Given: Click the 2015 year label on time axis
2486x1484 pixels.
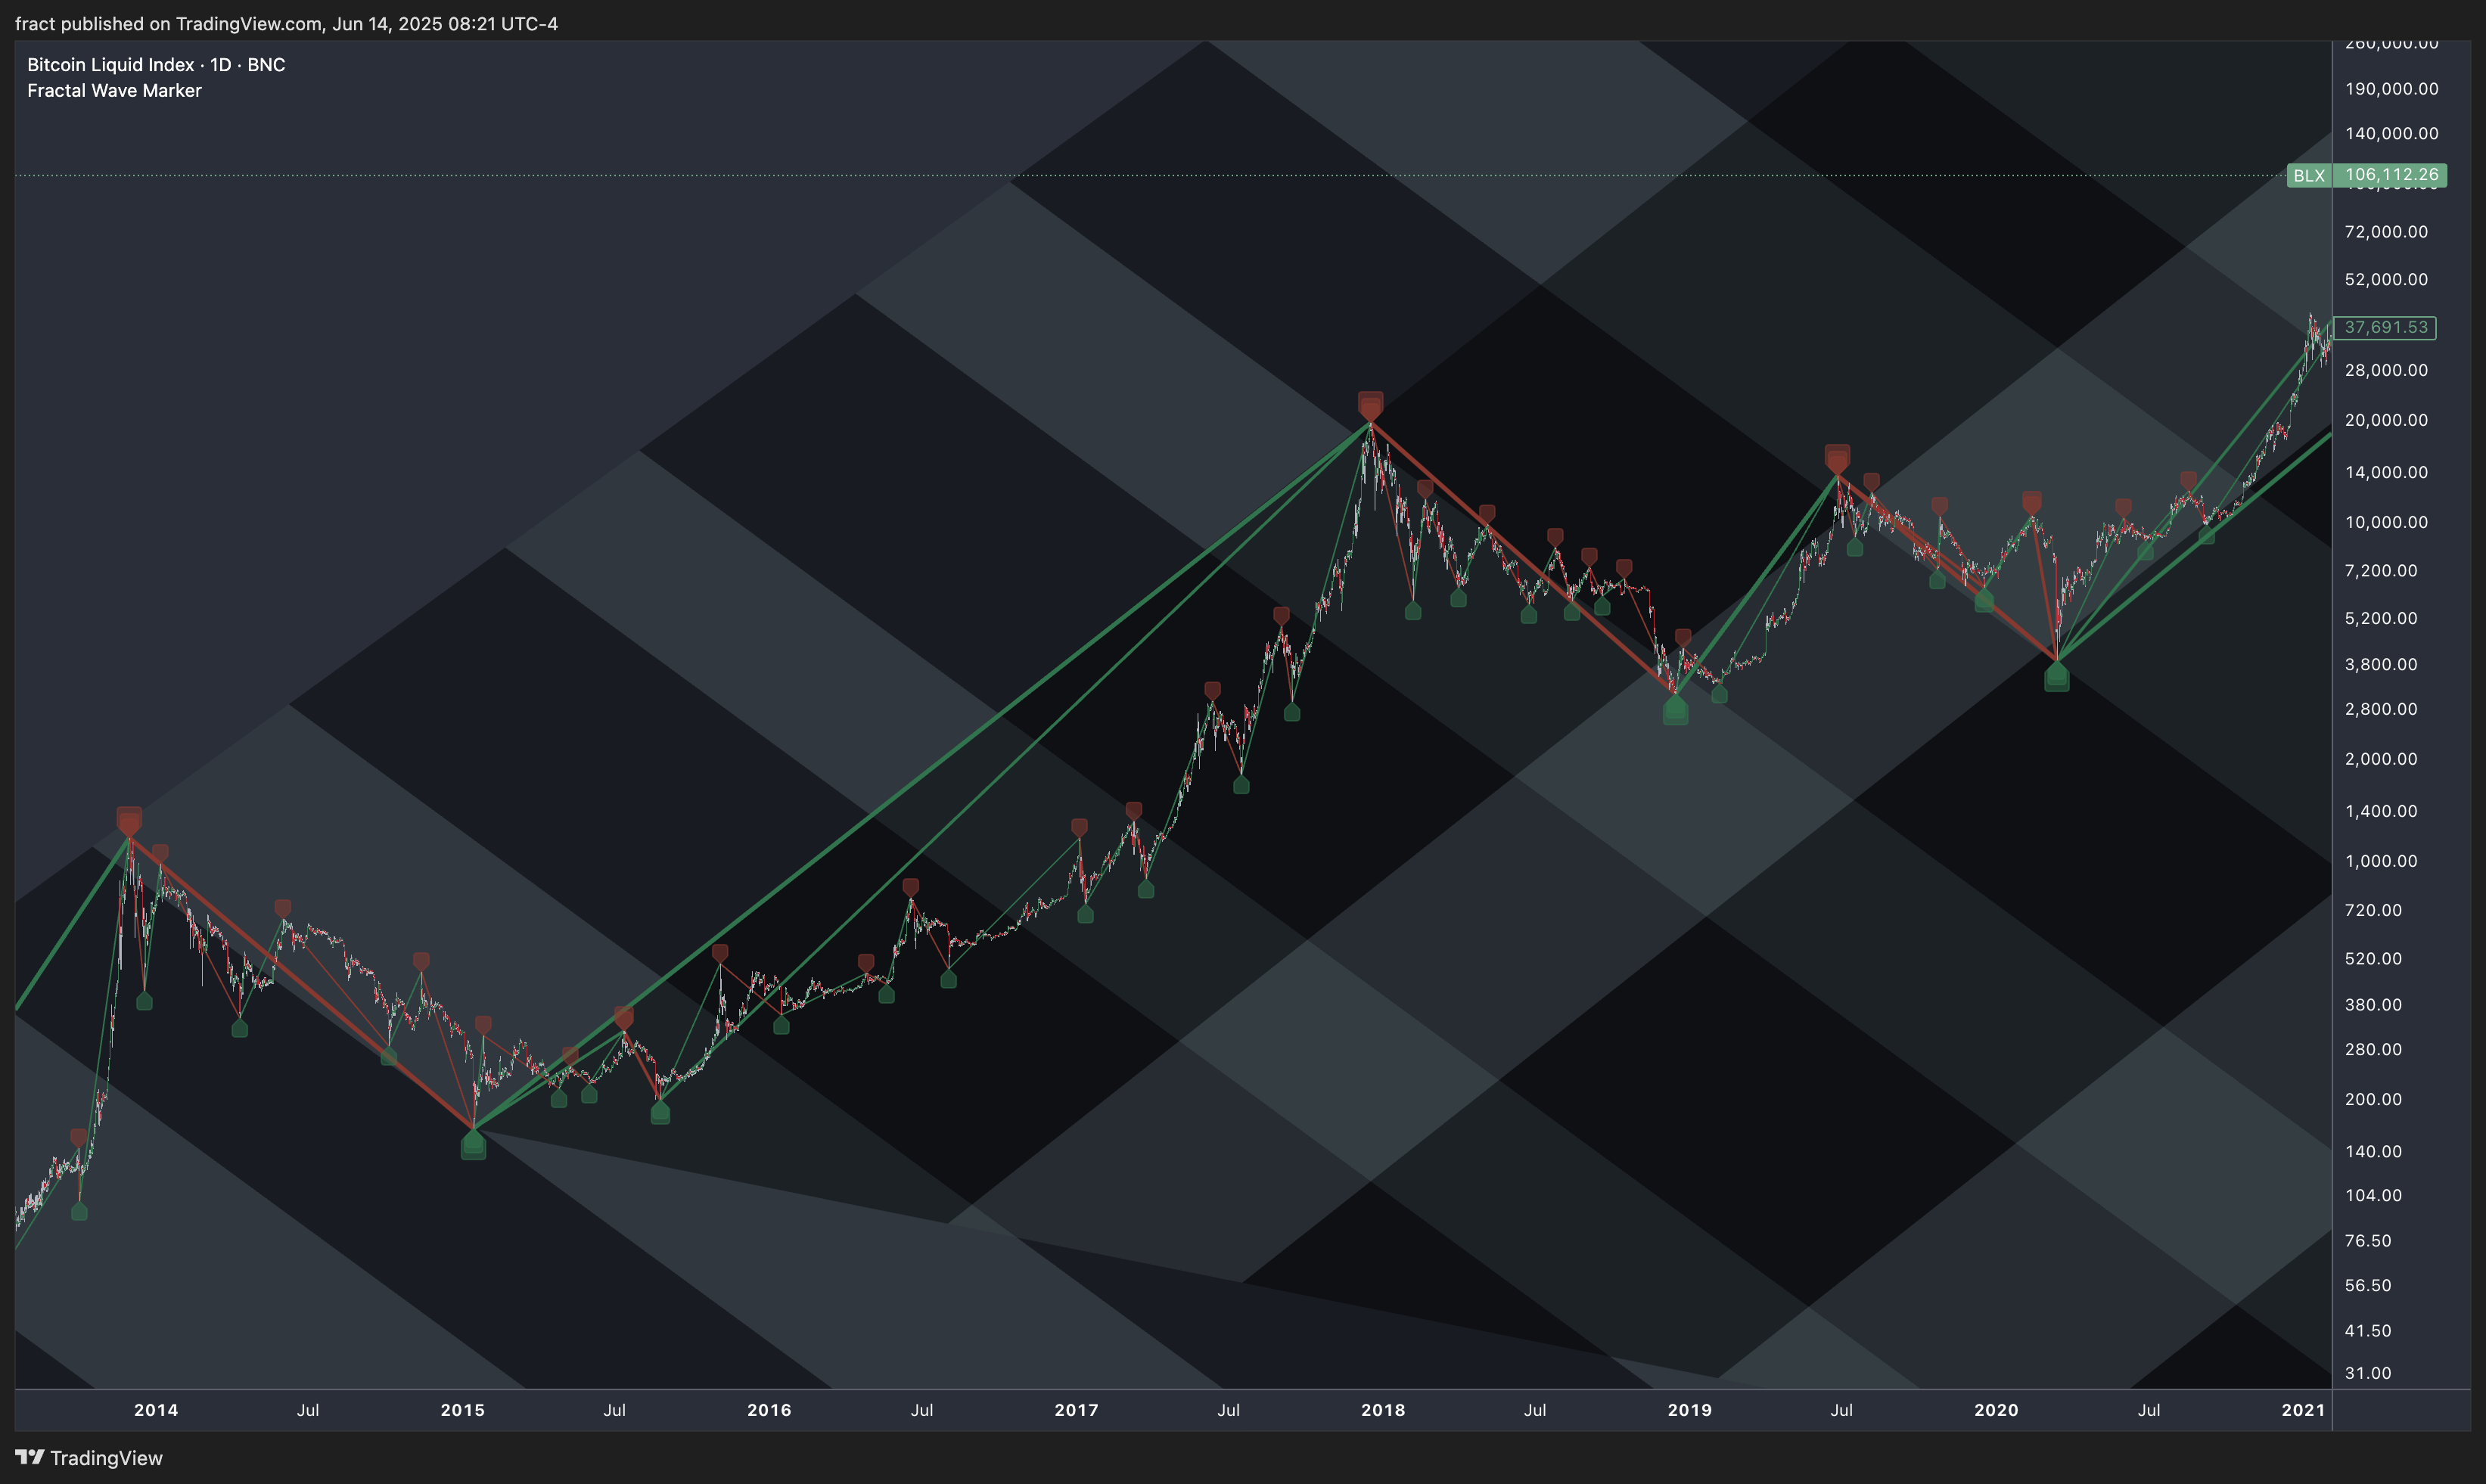Looking at the screenshot, I should 463,1410.
